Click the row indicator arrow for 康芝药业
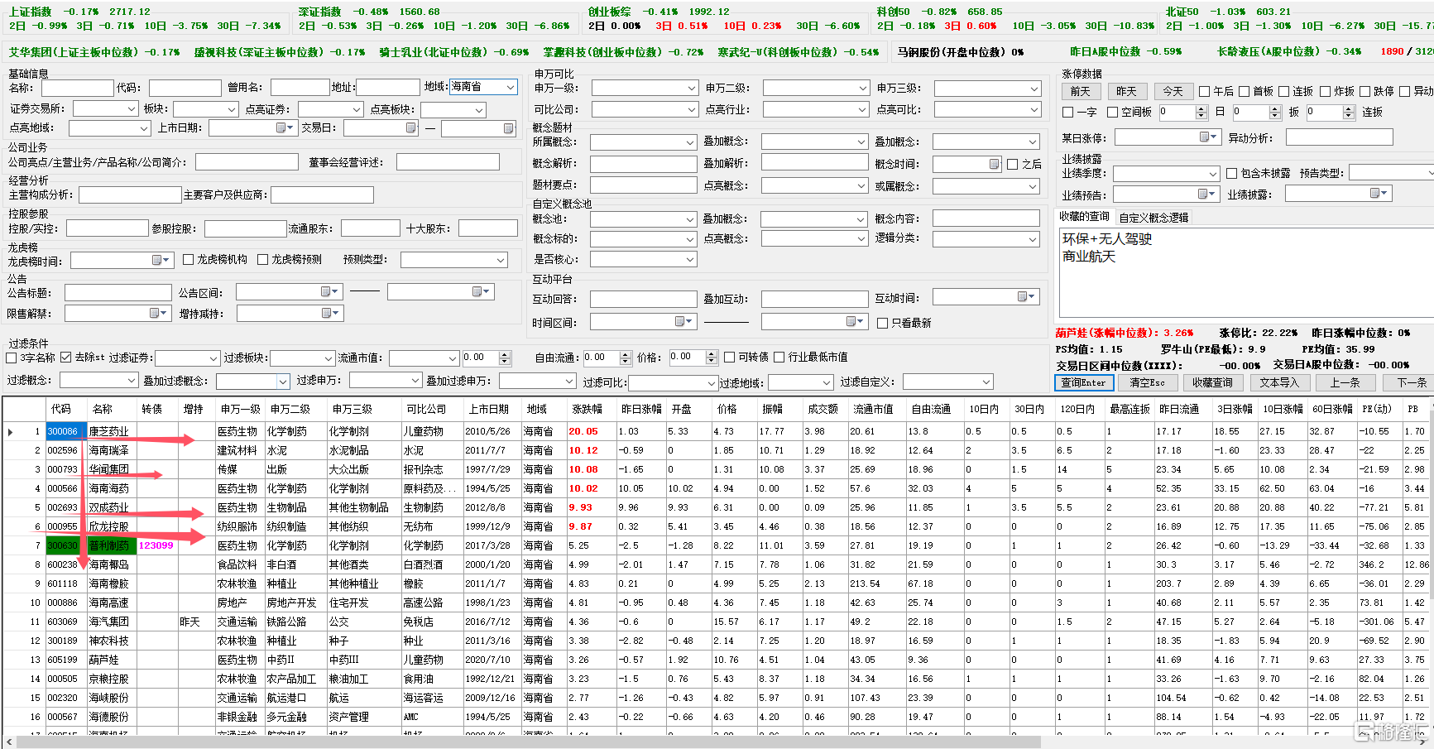The image size is (1434, 749). (10, 431)
